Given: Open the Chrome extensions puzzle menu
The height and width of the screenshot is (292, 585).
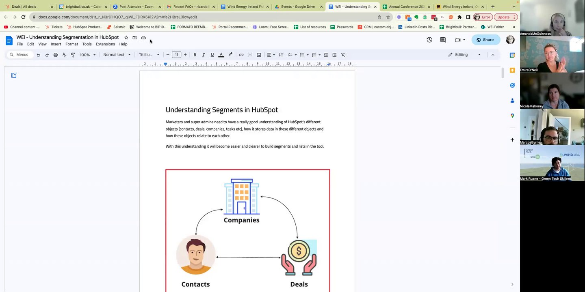Looking at the screenshot, I should 459,17.
